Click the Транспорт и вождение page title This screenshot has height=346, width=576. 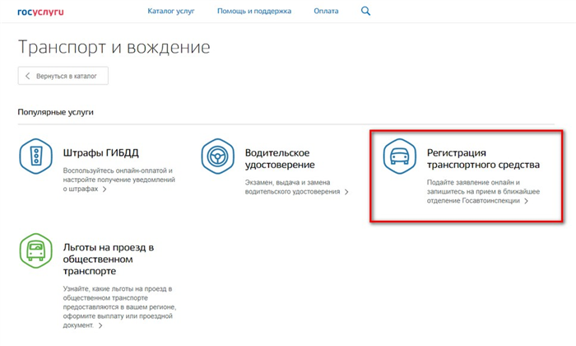click(x=114, y=48)
